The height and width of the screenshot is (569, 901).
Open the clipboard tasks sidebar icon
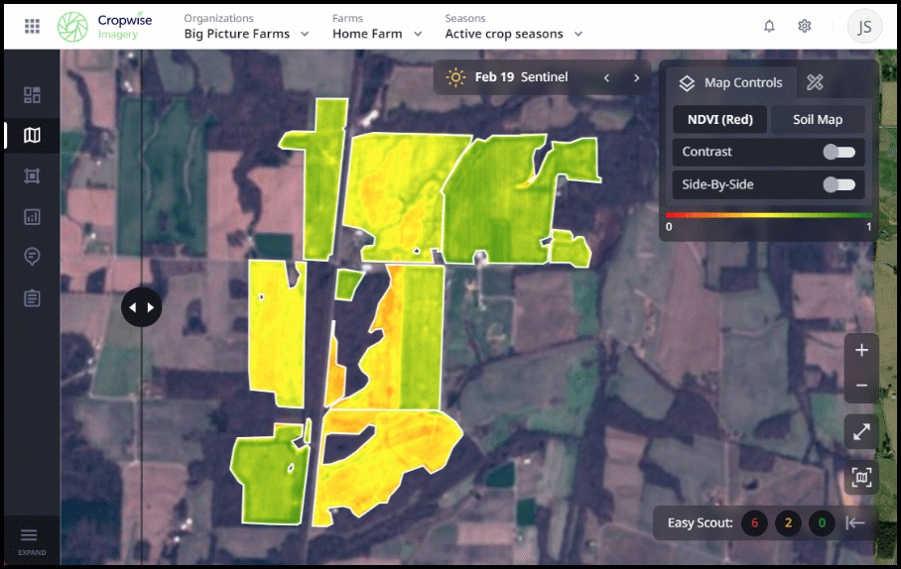tap(32, 297)
